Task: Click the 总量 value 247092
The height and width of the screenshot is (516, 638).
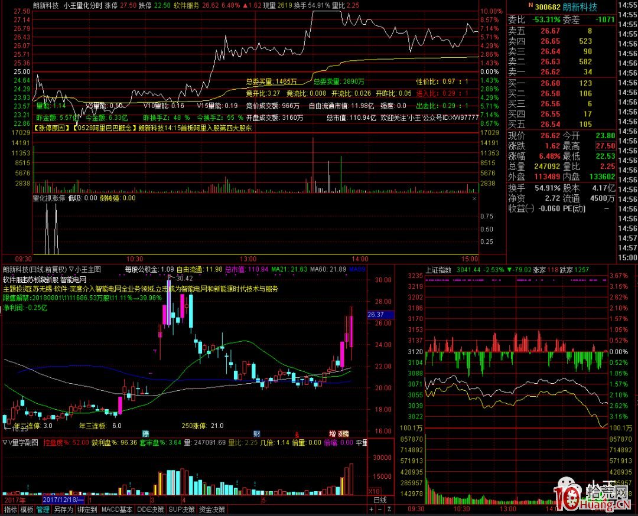Action: point(547,166)
